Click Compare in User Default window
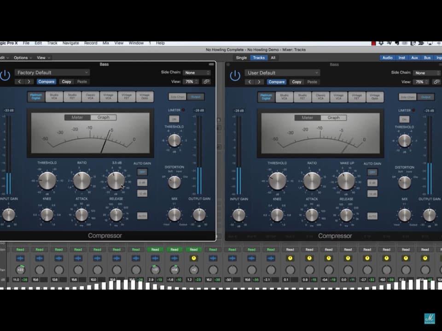The height and width of the screenshot is (331, 442). (x=277, y=82)
